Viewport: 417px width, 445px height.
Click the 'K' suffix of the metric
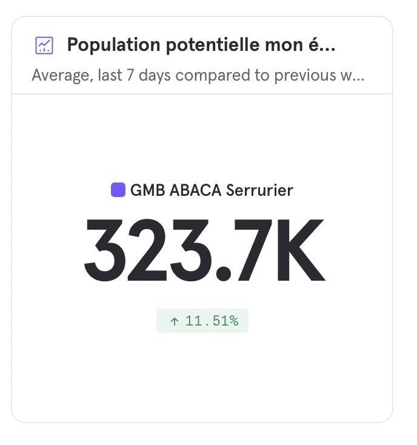pos(301,250)
